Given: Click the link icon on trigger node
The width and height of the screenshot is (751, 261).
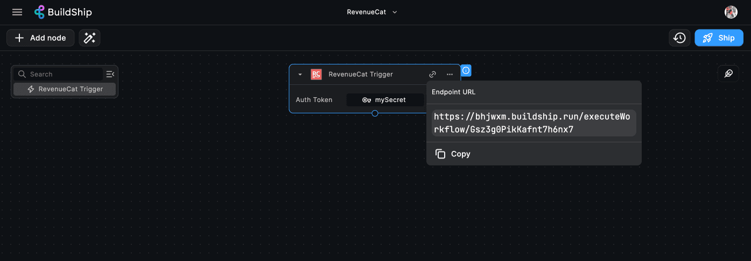Looking at the screenshot, I should coord(432,75).
